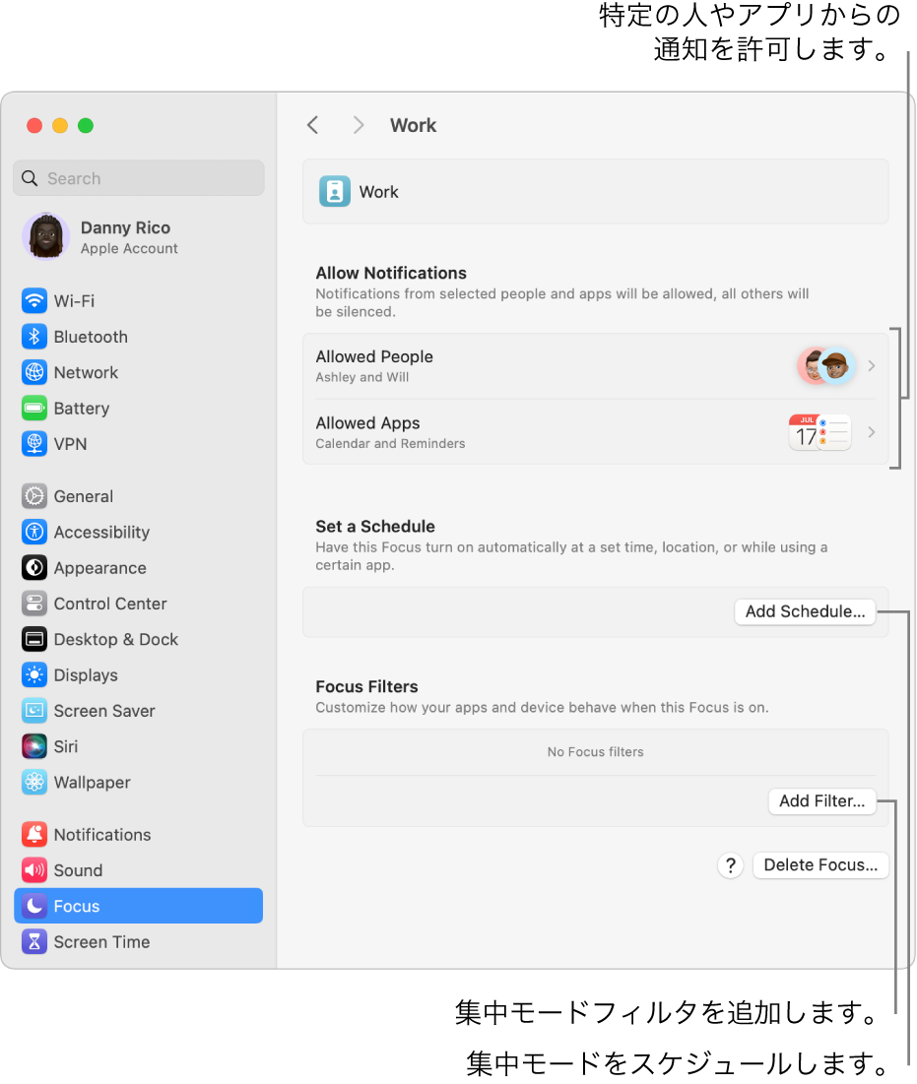
Task: Open Wi-Fi settings icon in sidebar
Action: pyautogui.click(x=33, y=300)
